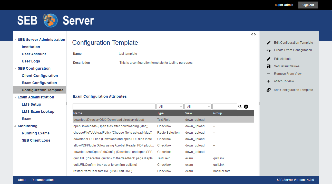Viewport: 332px width, 184px height.
Task: Open the View filter dropdown
Action: pyautogui.click(x=198, y=107)
